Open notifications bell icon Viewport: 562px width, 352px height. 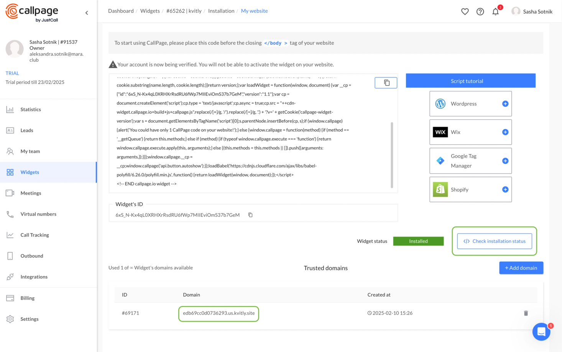[496, 12]
